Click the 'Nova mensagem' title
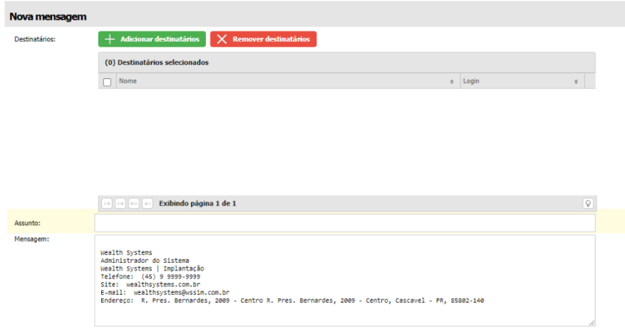 48,16
